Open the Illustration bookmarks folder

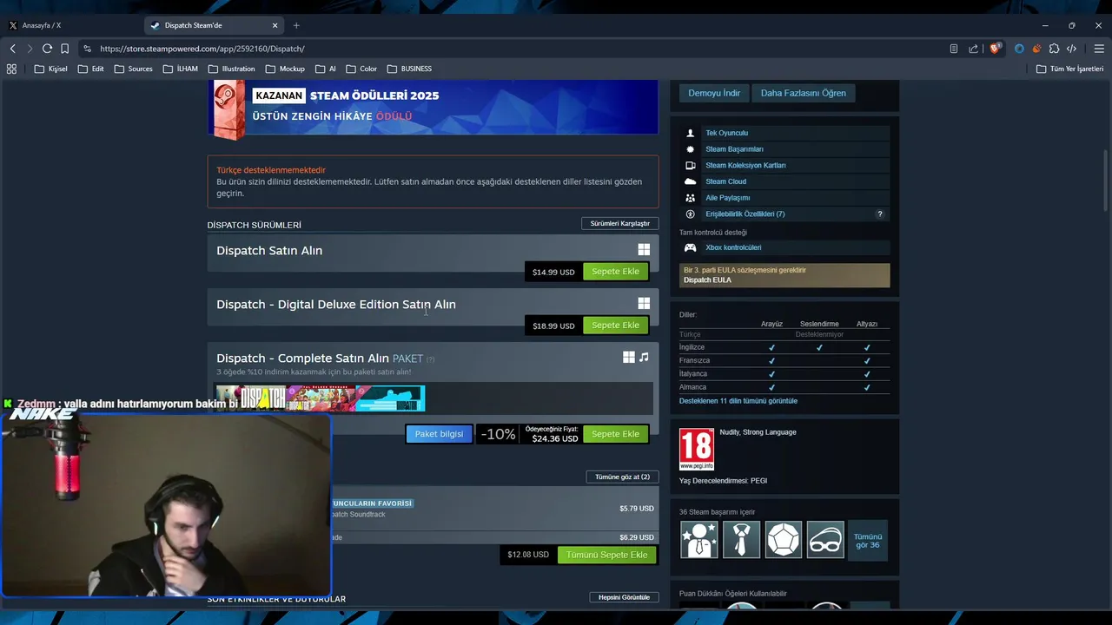point(231,69)
